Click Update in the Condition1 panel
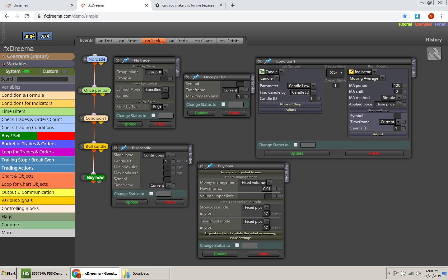This screenshot has width=448, height=280. click(x=297, y=153)
